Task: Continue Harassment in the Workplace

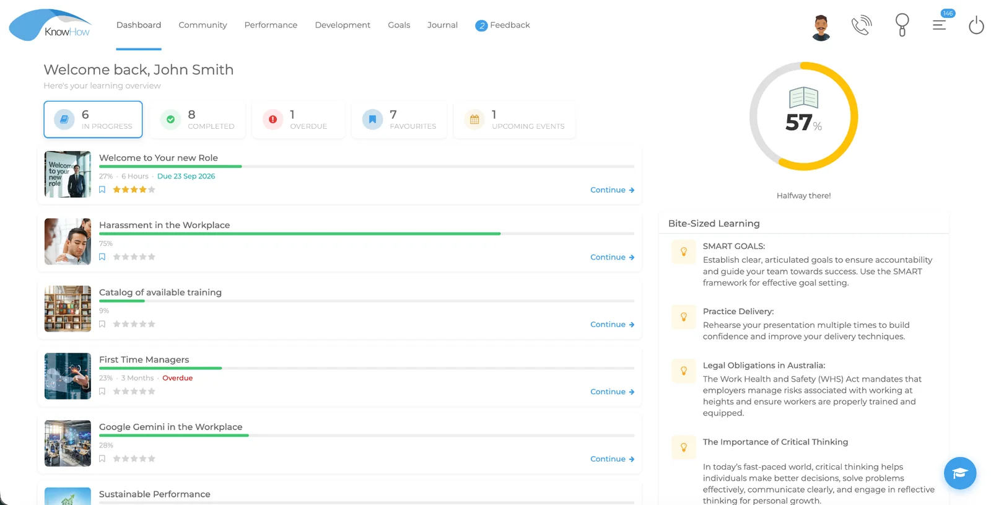Action: (612, 257)
